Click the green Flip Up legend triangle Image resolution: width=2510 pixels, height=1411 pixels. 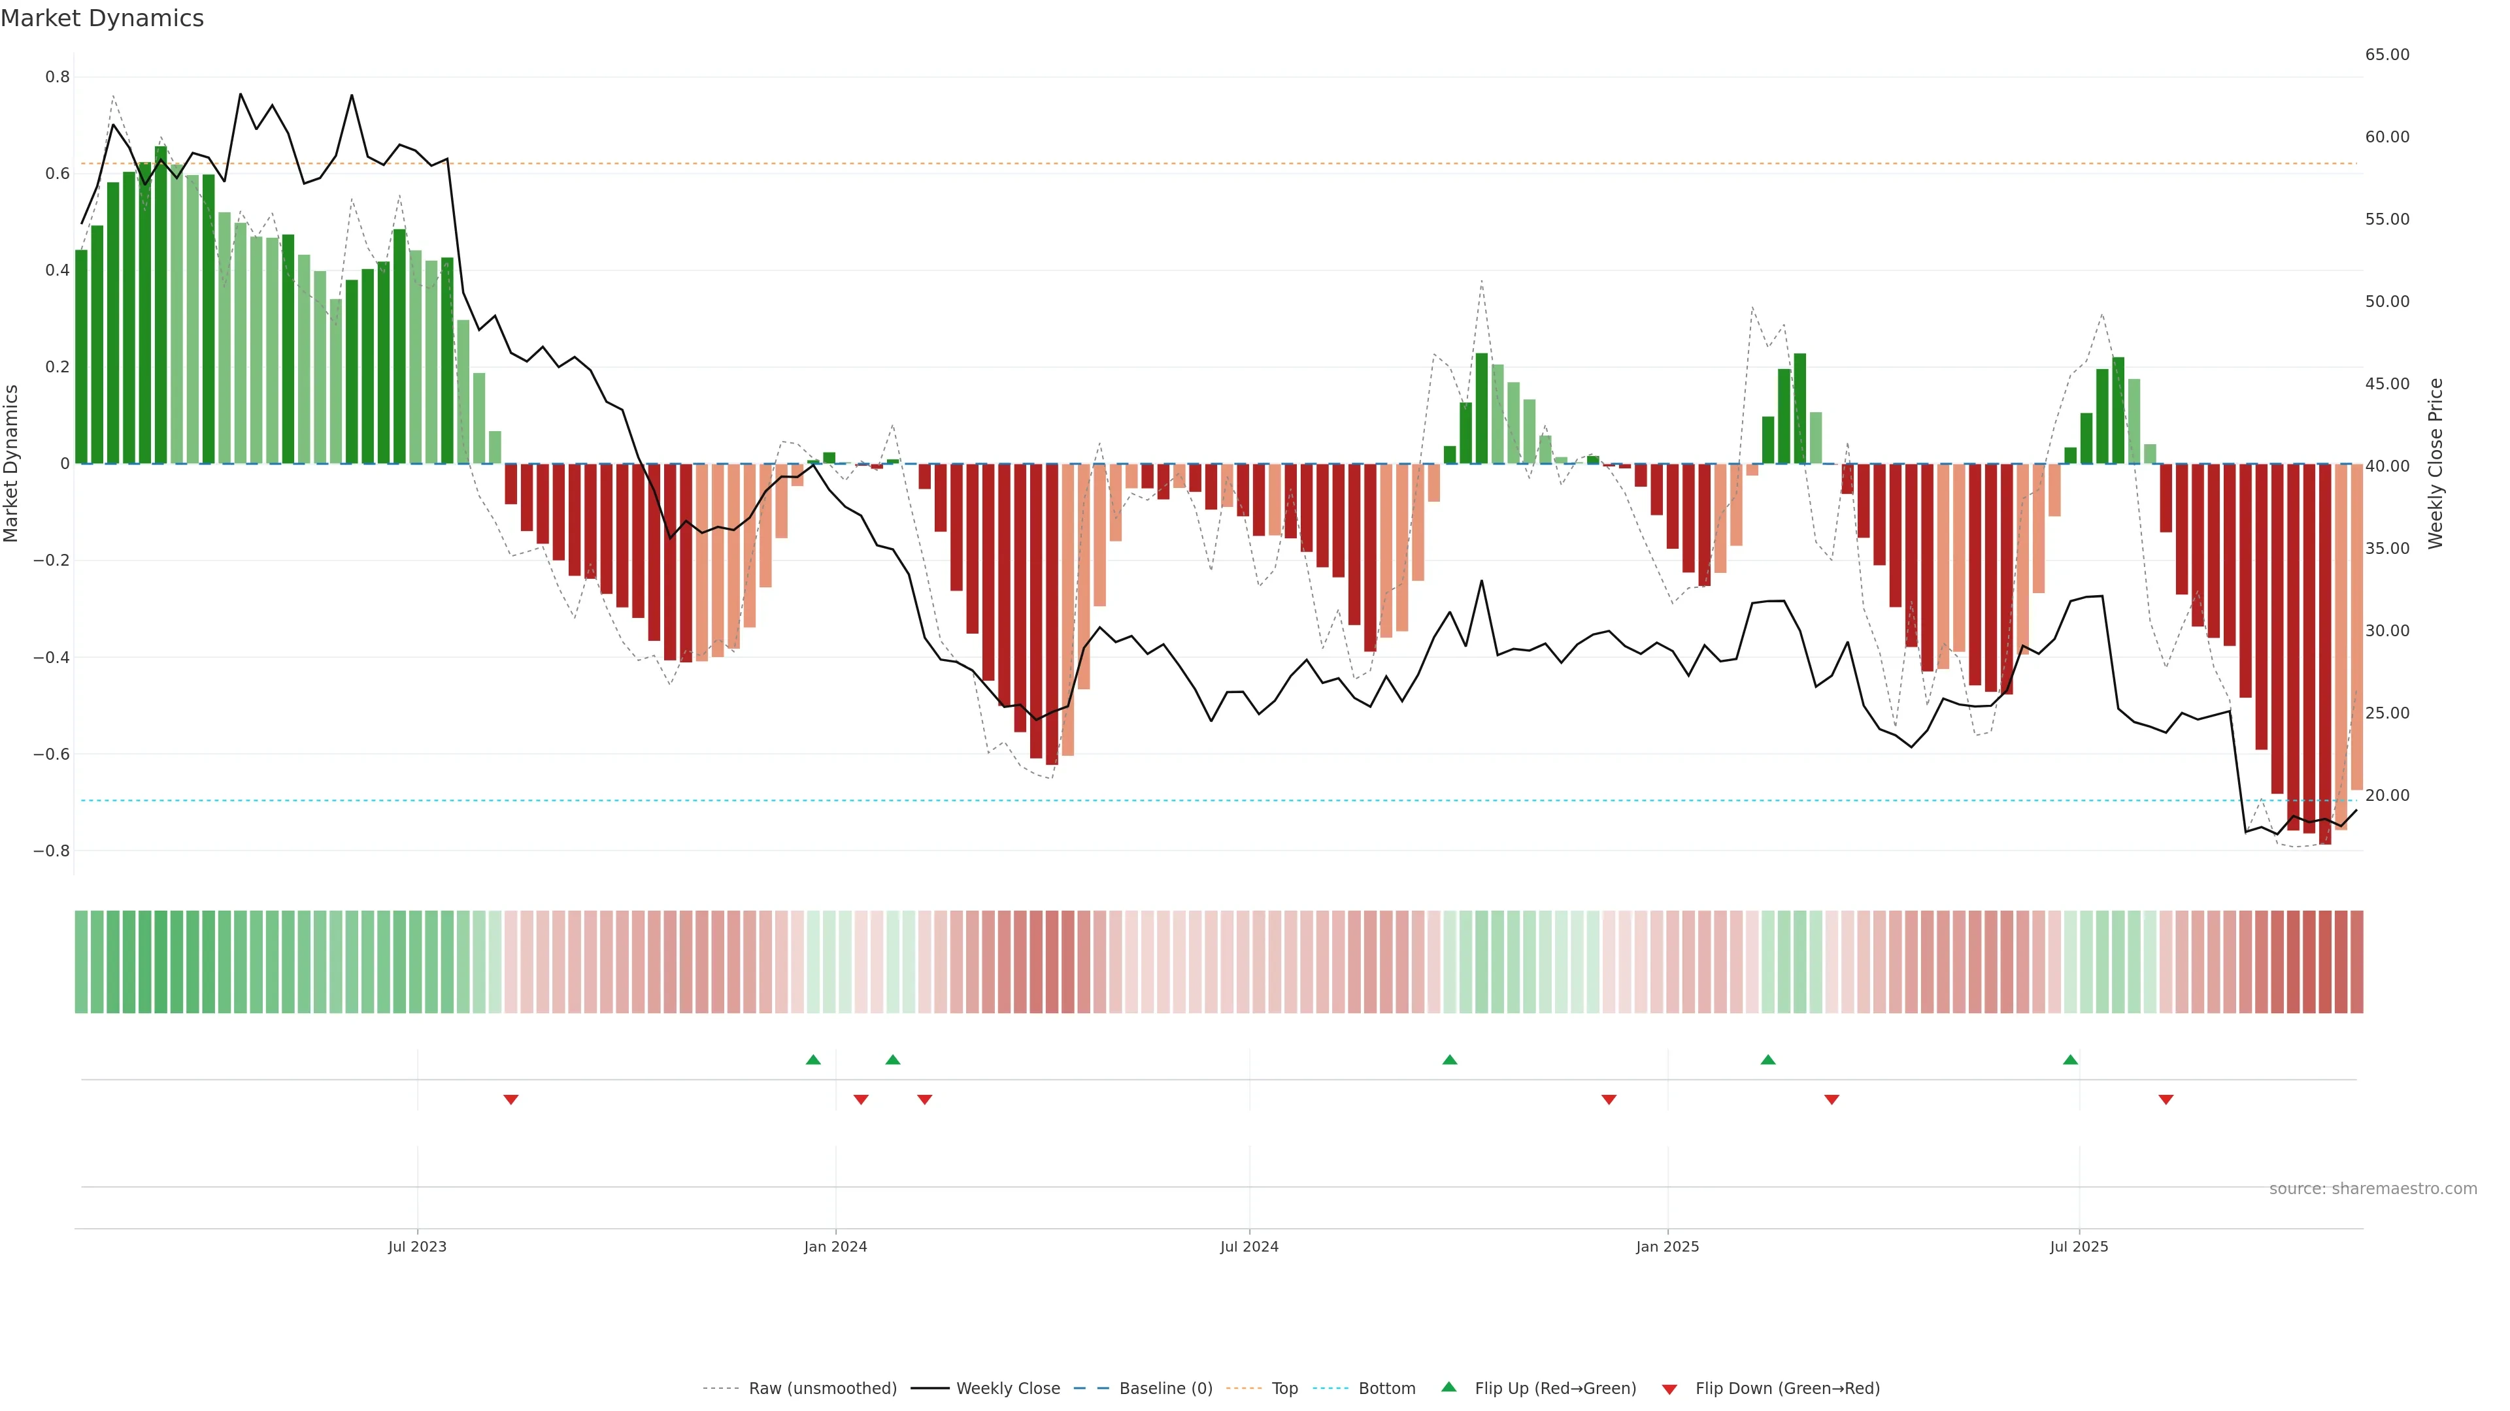coord(1449,1387)
